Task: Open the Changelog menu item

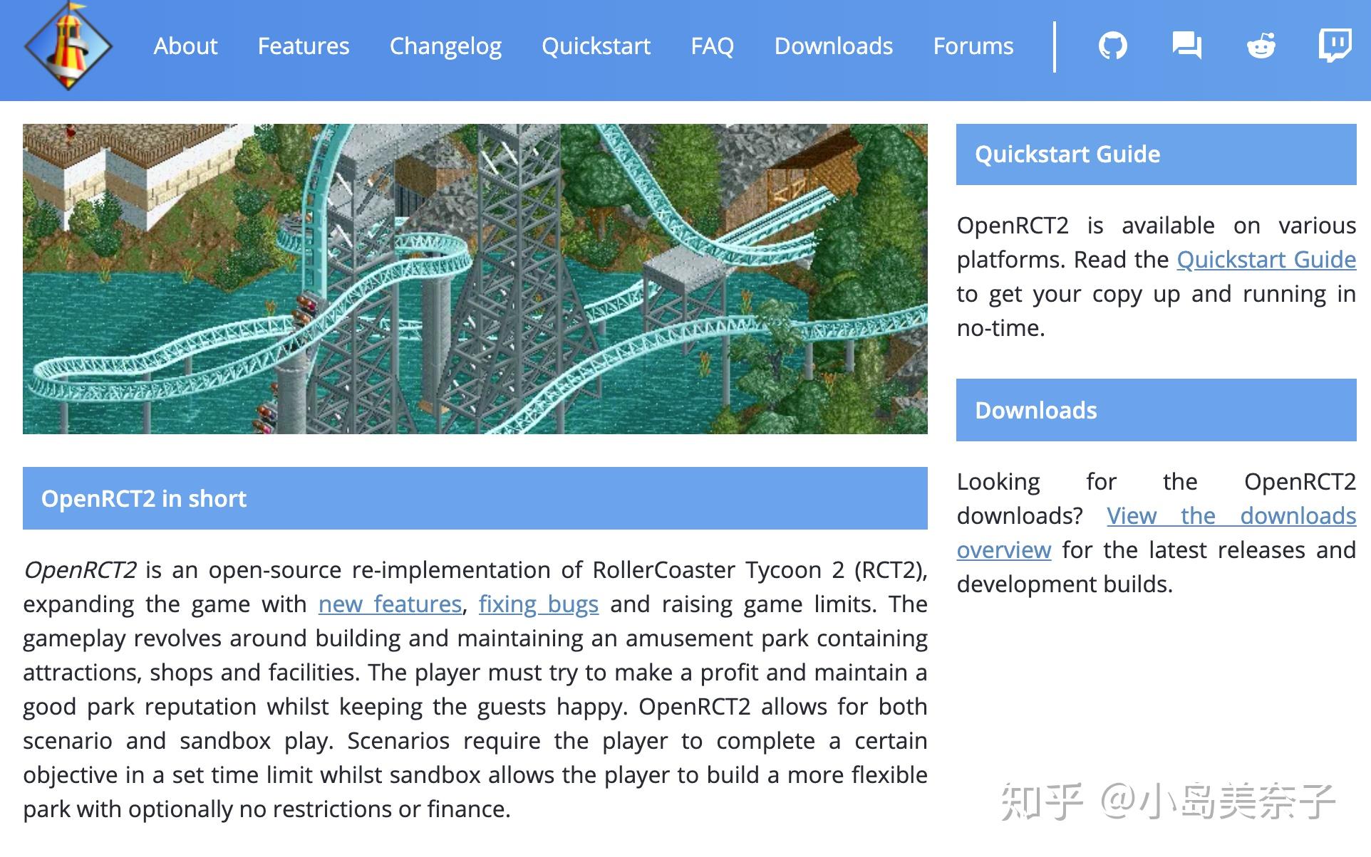Action: [x=445, y=47]
